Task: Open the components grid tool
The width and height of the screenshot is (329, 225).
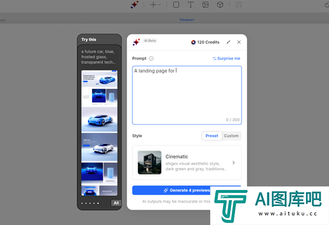Action: (239, 5)
